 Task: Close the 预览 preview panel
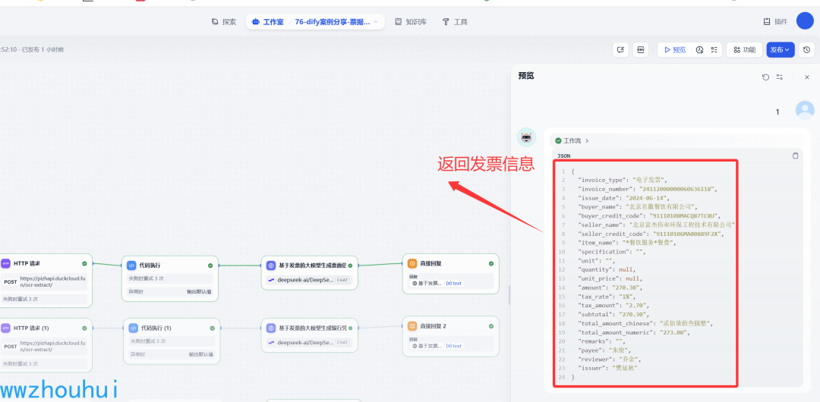coord(807,77)
